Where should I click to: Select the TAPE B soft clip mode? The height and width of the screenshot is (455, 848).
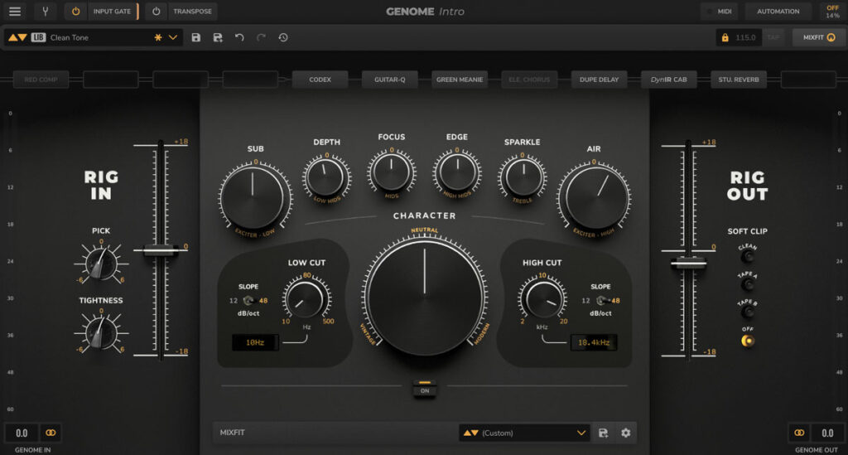tap(748, 312)
